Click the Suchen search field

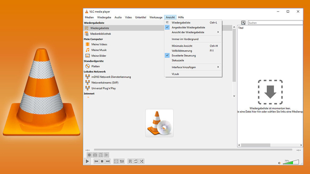(x=275, y=23)
